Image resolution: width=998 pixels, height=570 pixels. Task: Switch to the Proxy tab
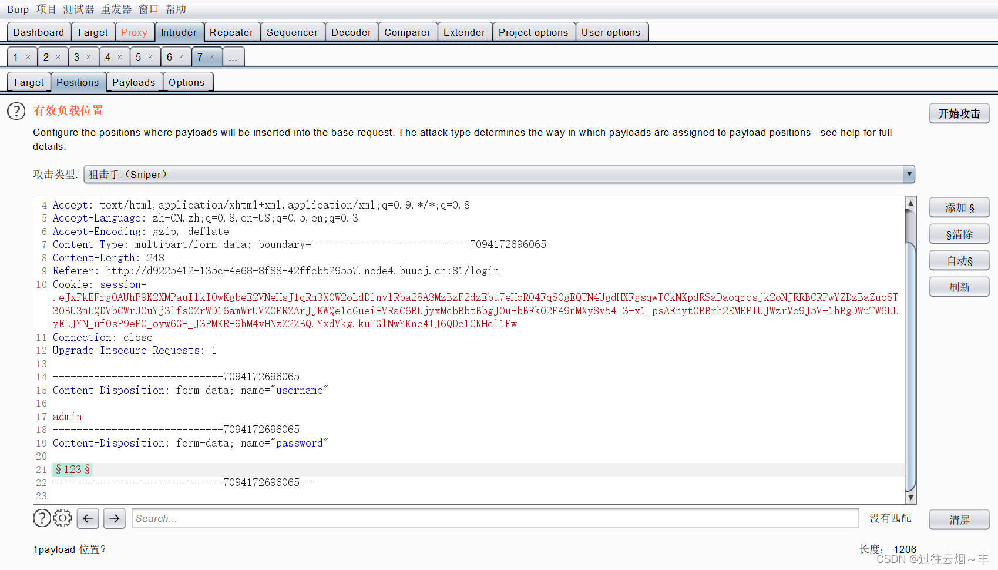(134, 32)
